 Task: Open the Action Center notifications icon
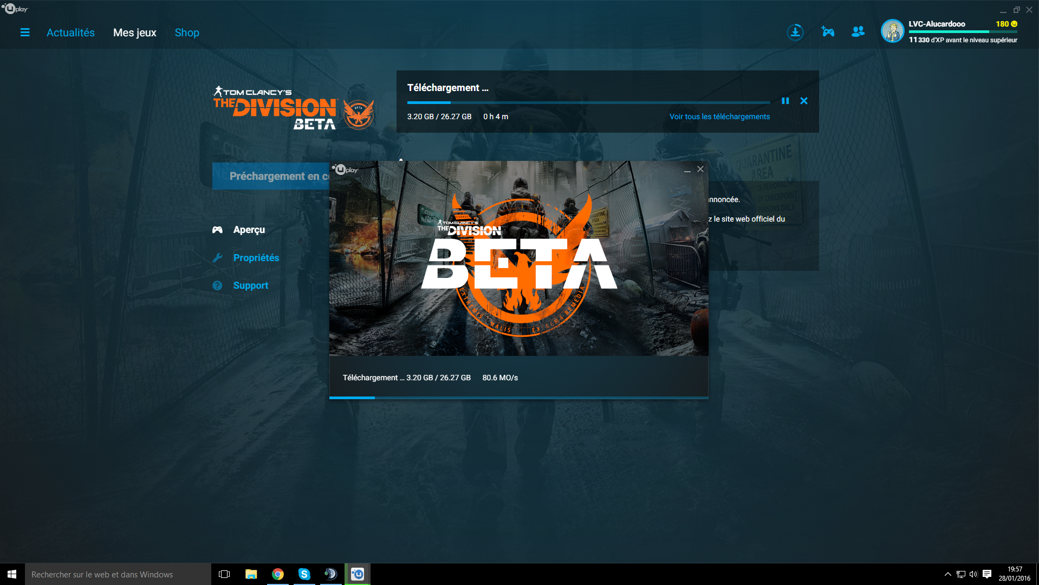pos(987,574)
